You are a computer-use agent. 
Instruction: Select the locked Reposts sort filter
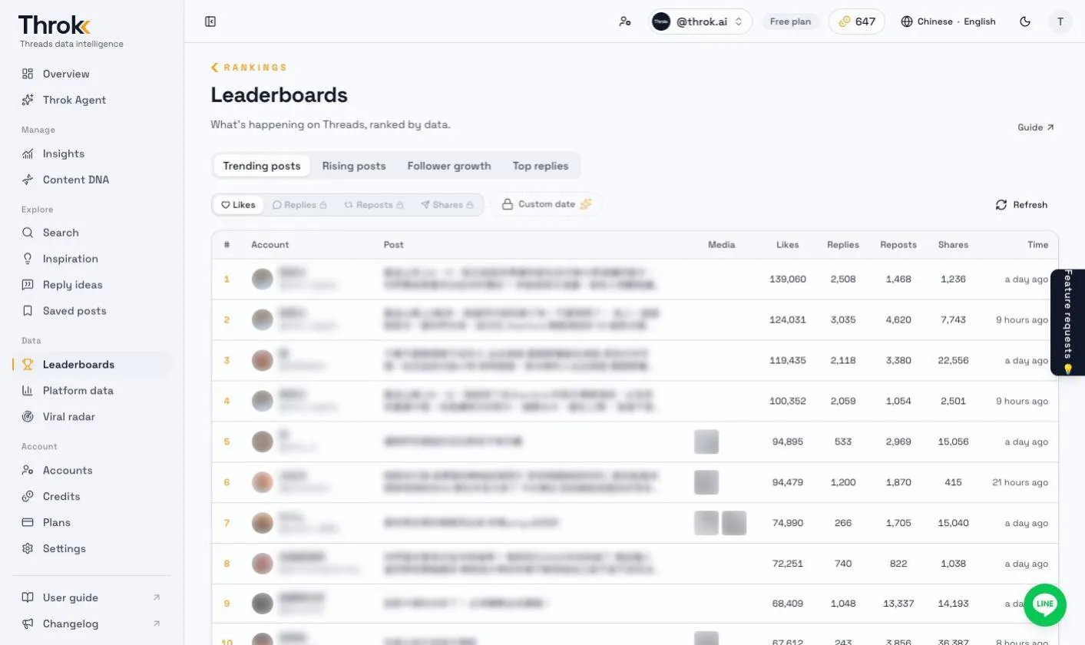point(373,205)
